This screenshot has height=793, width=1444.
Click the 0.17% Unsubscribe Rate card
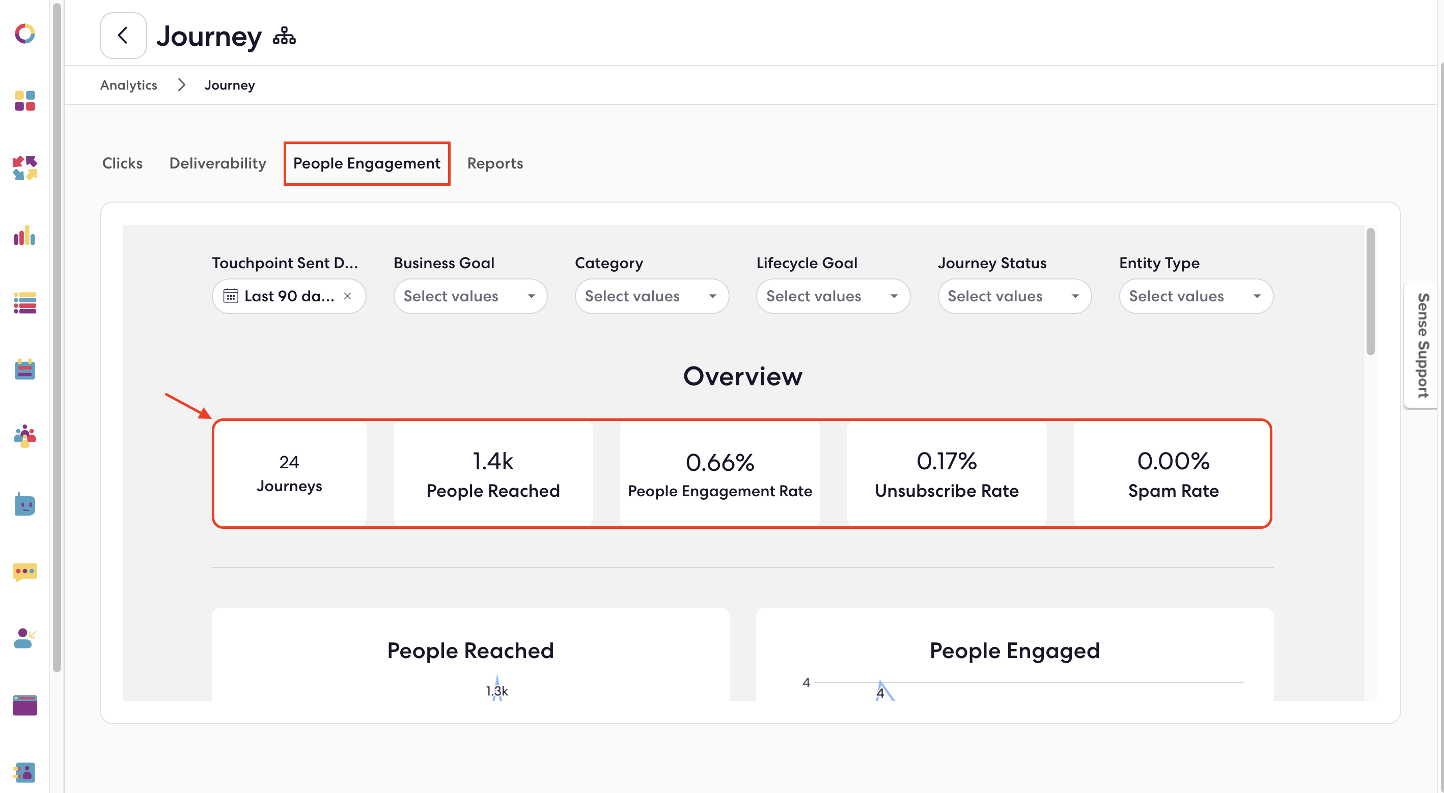tap(946, 473)
